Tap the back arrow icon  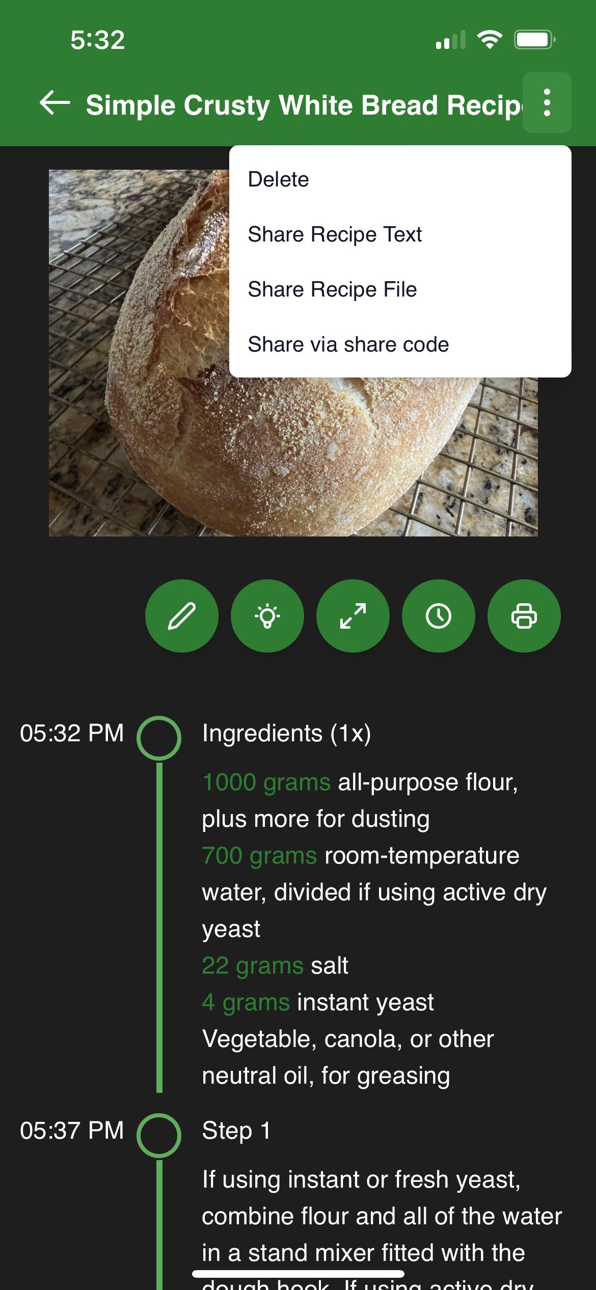55,103
